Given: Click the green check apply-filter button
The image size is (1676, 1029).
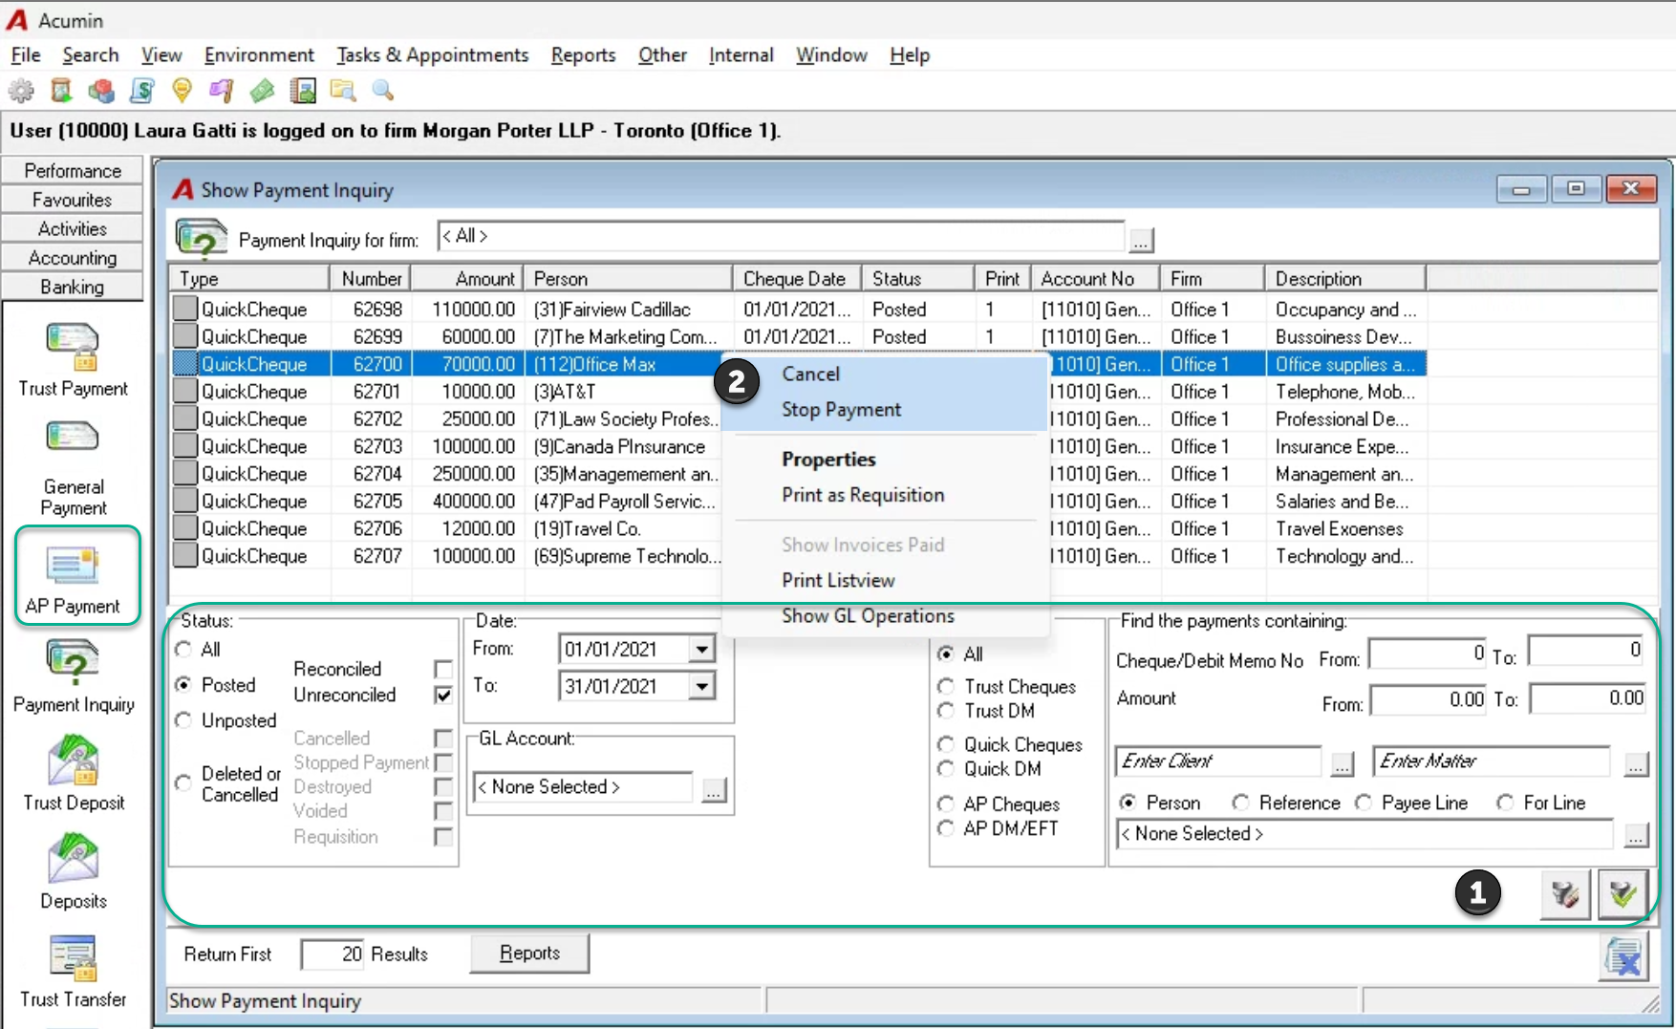Looking at the screenshot, I should point(1622,894).
